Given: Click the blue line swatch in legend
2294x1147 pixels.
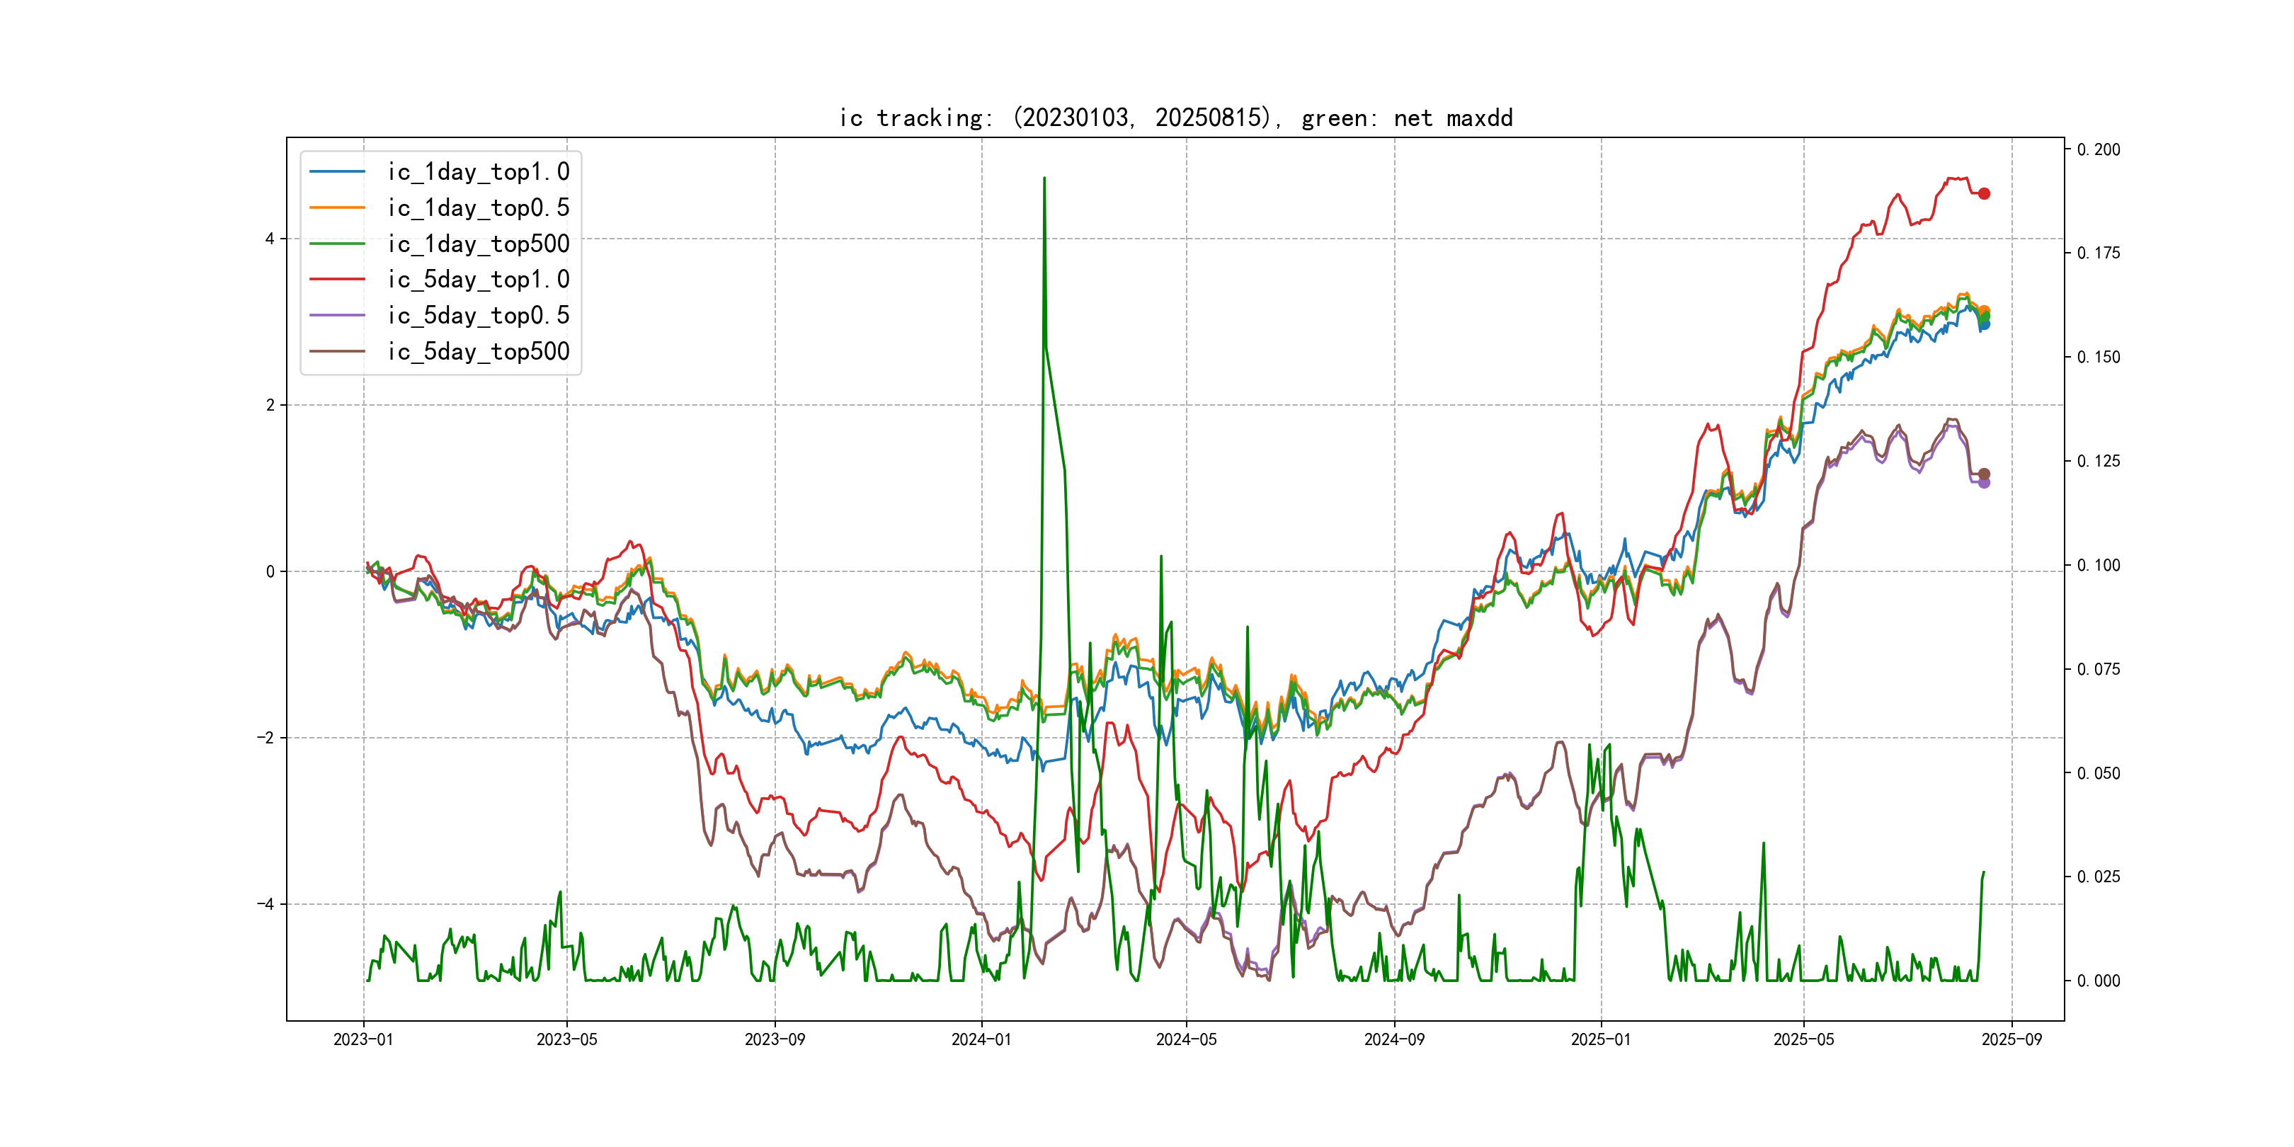Looking at the screenshot, I should [x=338, y=172].
